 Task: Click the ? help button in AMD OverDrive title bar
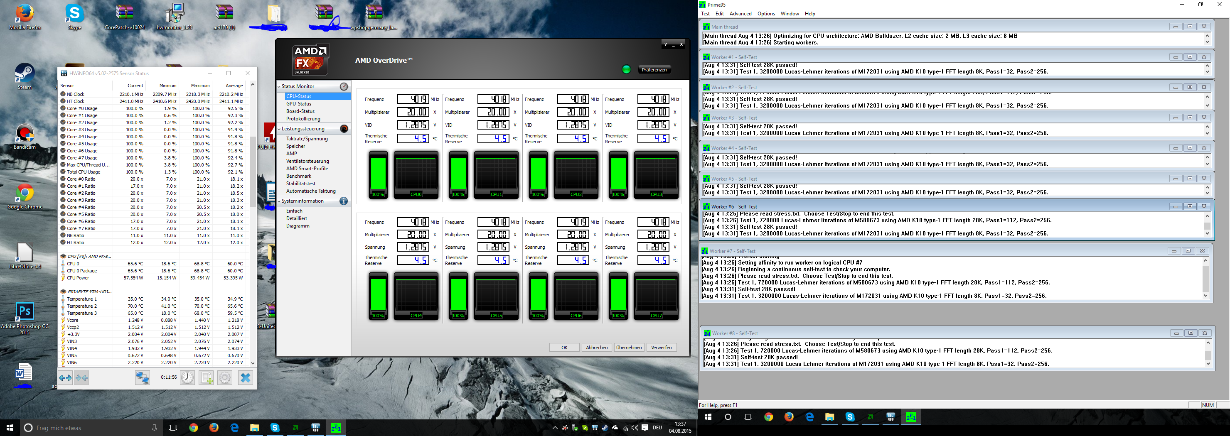[x=666, y=44]
